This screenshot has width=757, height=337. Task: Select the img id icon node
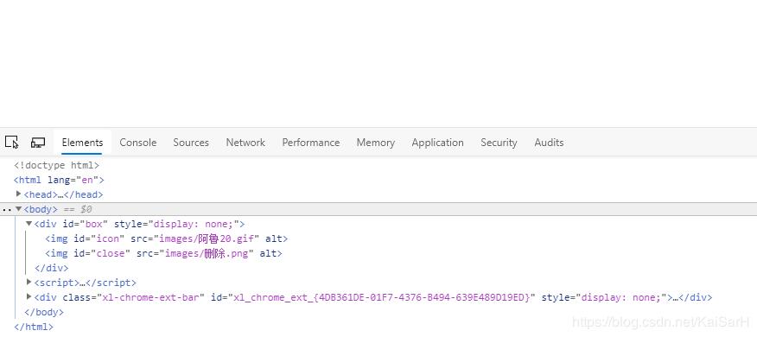coord(167,238)
